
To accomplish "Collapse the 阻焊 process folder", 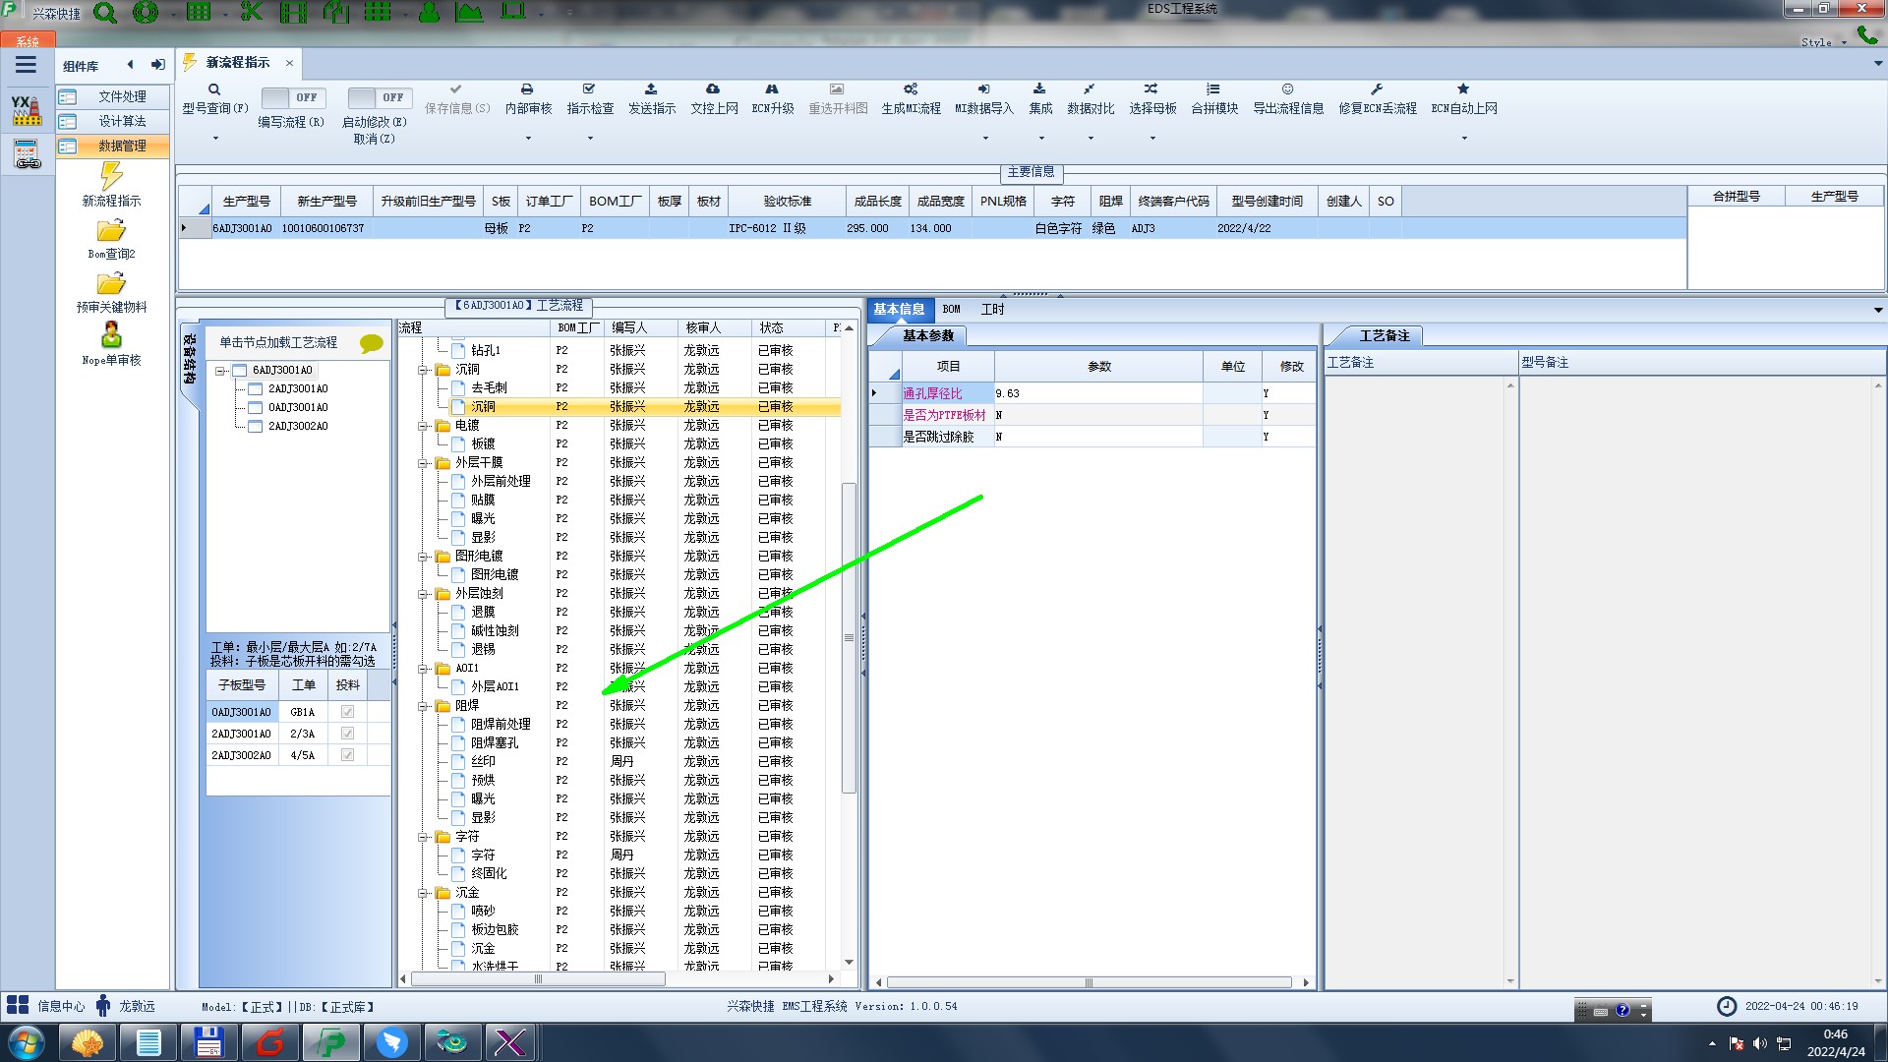I will click(423, 706).
